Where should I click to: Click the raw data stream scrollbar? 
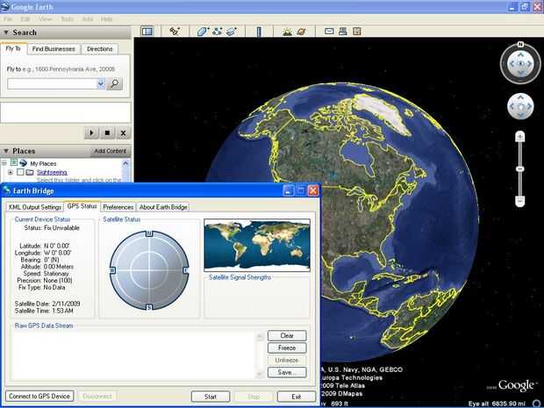tap(260, 355)
